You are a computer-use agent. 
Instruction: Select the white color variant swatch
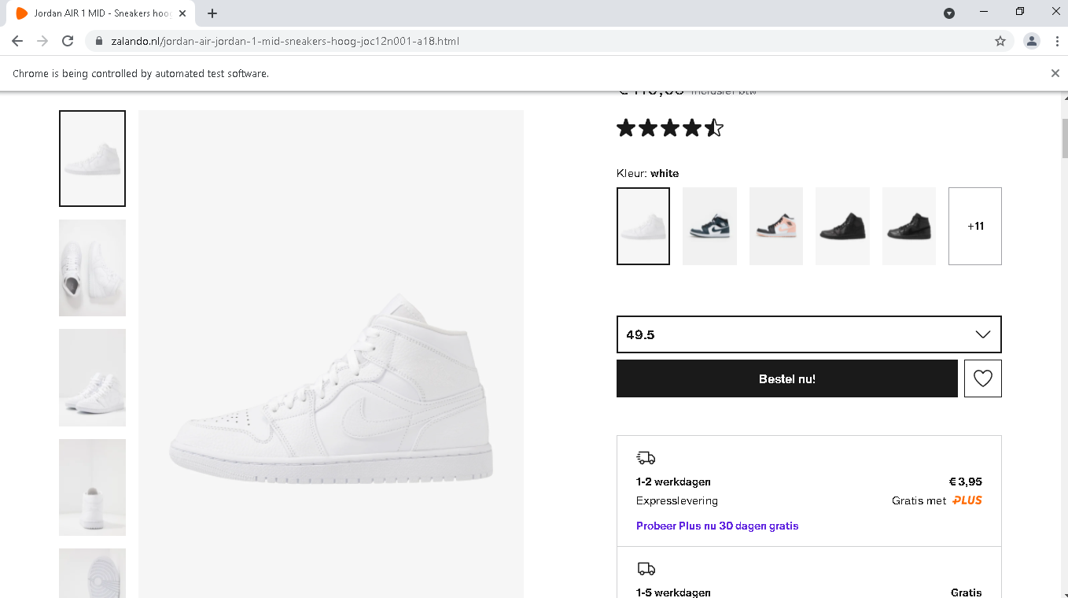click(x=643, y=226)
